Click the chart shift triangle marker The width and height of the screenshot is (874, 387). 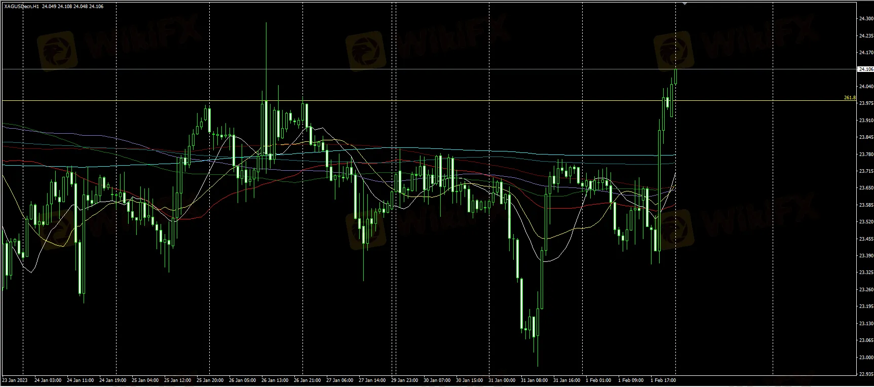[x=685, y=3]
